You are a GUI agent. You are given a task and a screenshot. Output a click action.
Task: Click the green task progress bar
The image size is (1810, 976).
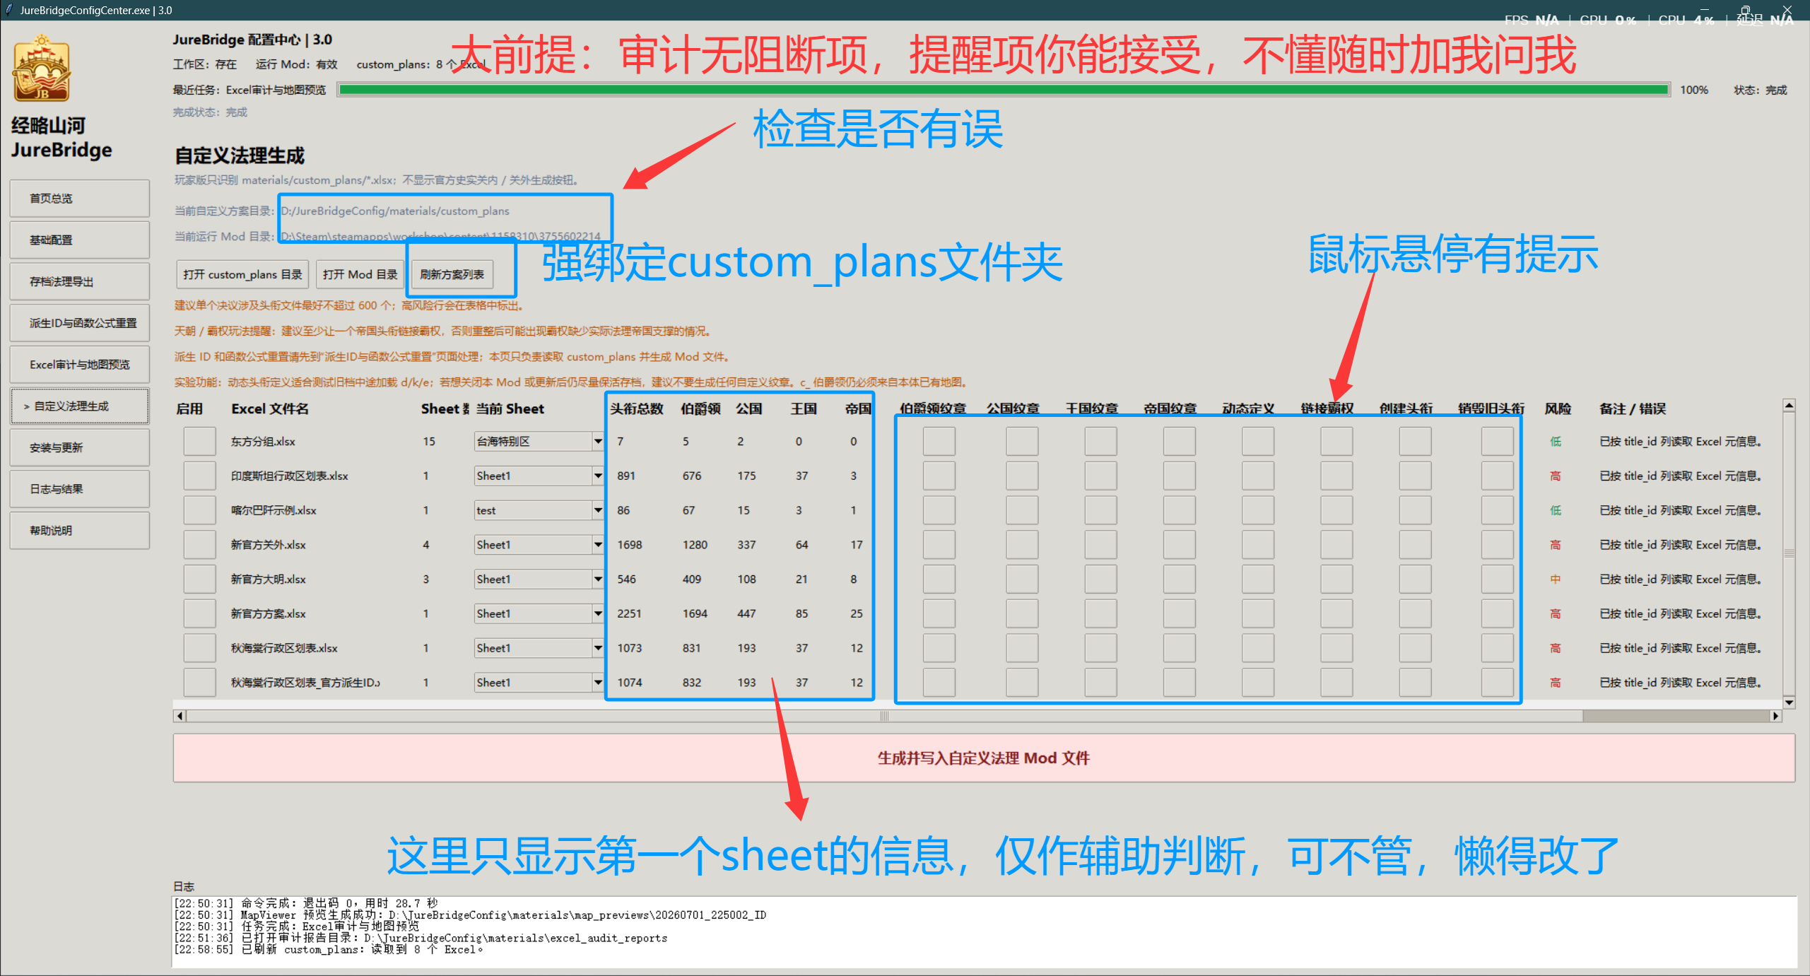[x=1004, y=90]
